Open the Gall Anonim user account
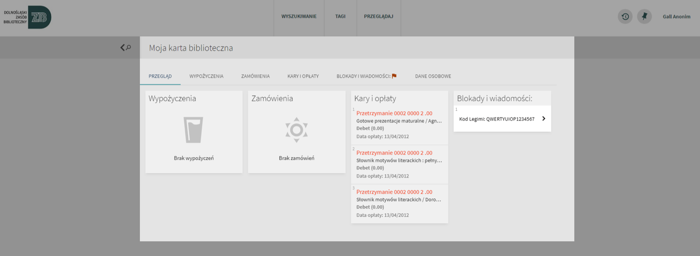This screenshot has height=256, width=700. point(677,17)
